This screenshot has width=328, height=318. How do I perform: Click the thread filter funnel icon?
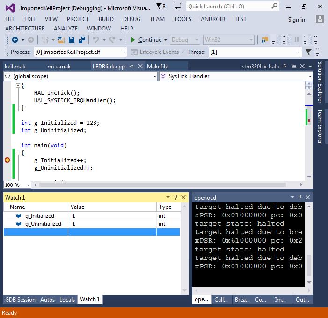[x=309, y=52]
